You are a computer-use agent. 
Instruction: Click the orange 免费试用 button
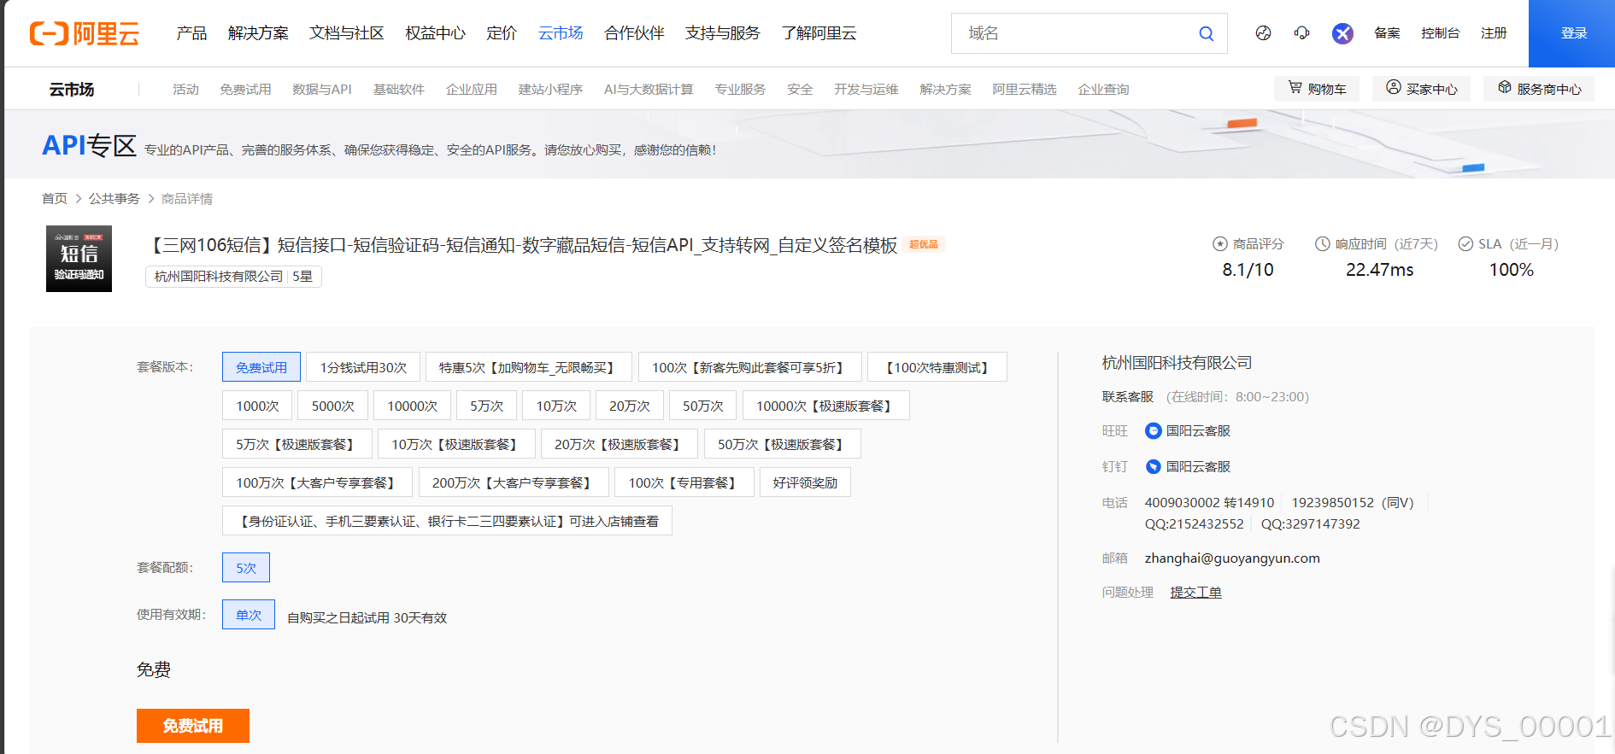click(x=193, y=726)
